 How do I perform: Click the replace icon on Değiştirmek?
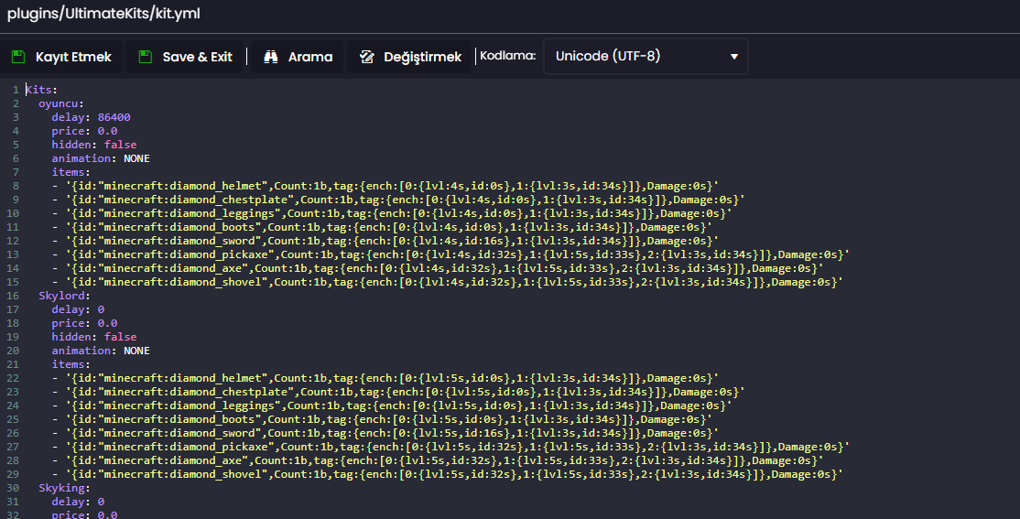point(367,57)
